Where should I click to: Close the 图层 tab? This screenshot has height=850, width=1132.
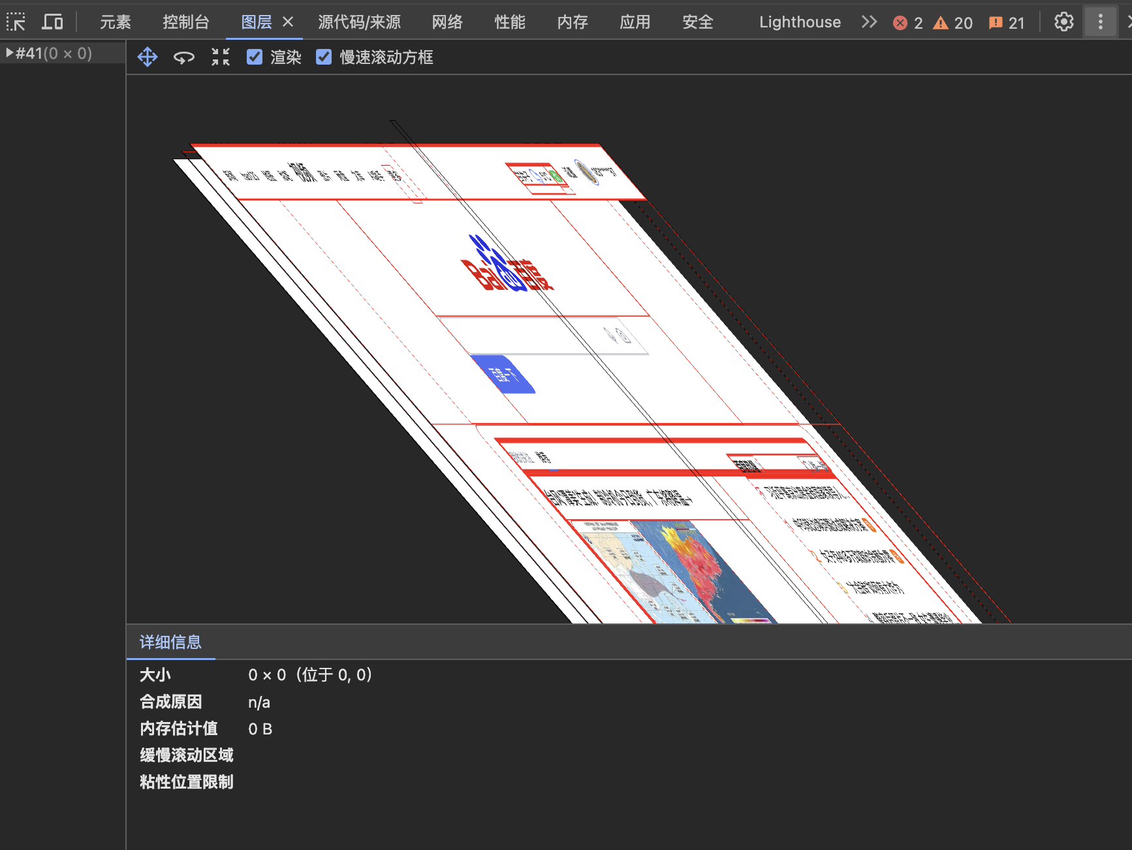288,22
